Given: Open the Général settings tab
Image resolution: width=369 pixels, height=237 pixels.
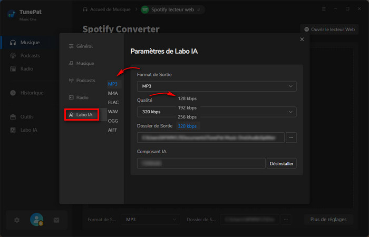Looking at the screenshot, I should click(81, 46).
